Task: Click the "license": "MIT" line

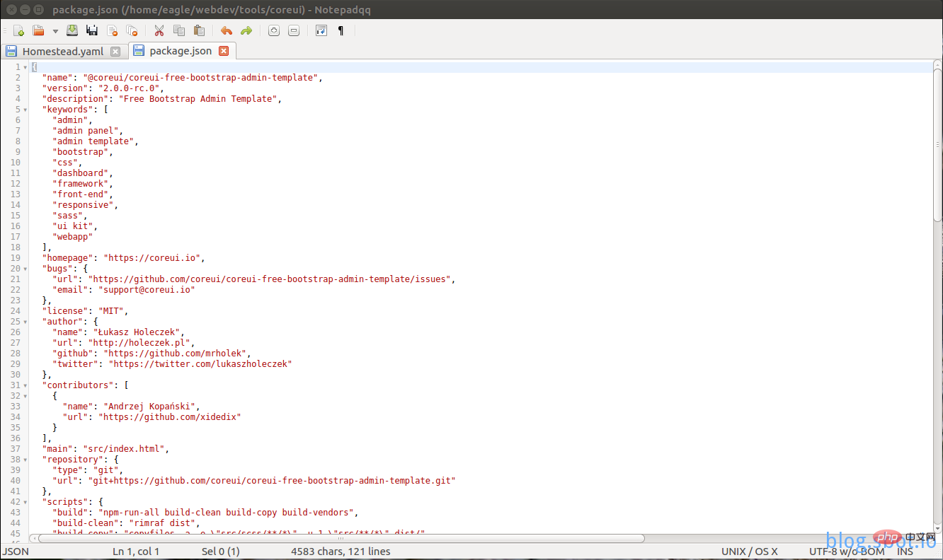Action: pyautogui.click(x=86, y=311)
